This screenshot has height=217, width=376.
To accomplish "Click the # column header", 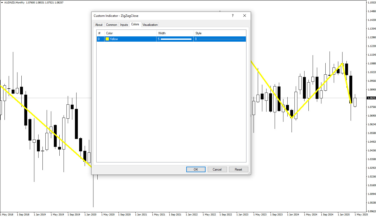I will pos(101,33).
